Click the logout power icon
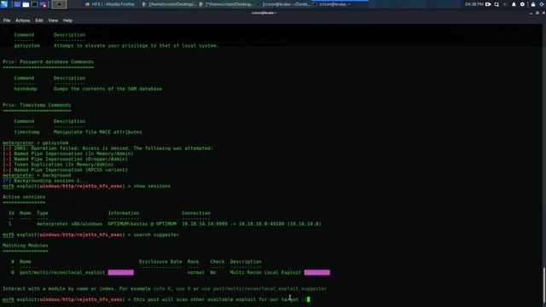 (543, 4)
